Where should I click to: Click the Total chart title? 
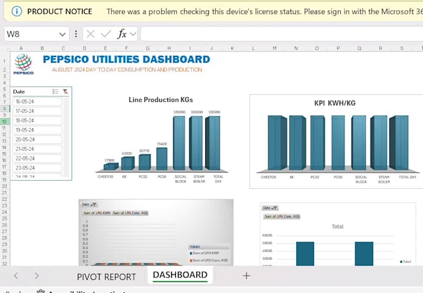click(x=338, y=227)
